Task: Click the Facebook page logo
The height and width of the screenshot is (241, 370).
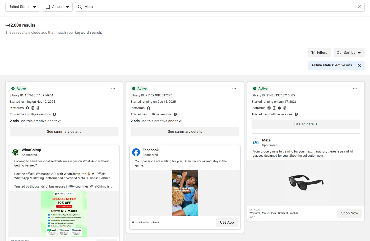Action: [136, 152]
